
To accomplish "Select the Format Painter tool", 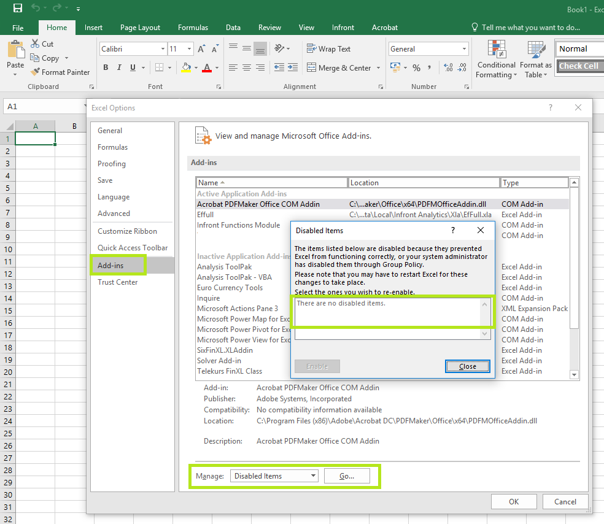I will coord(60,72).
